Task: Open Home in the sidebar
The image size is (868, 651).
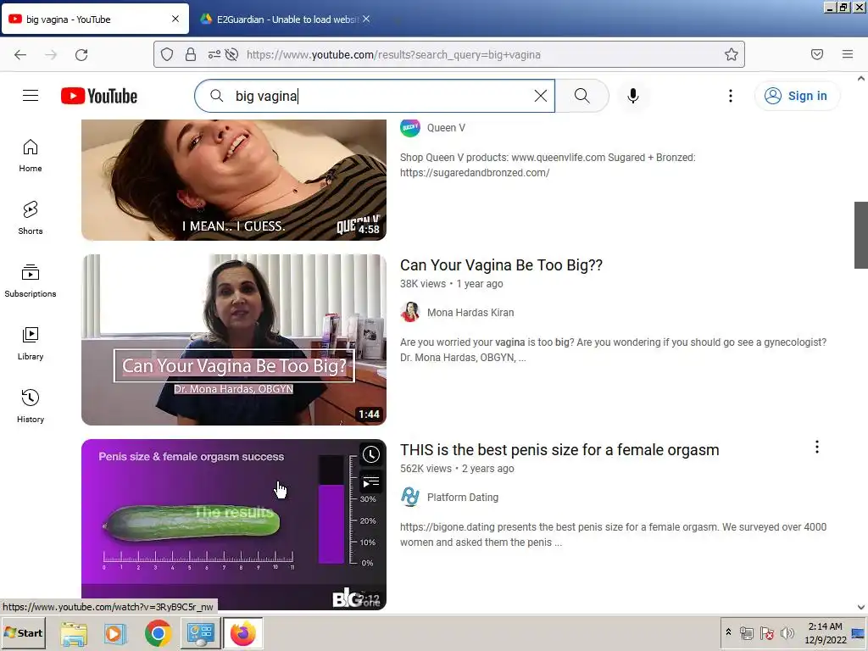Action: point(31,156)
